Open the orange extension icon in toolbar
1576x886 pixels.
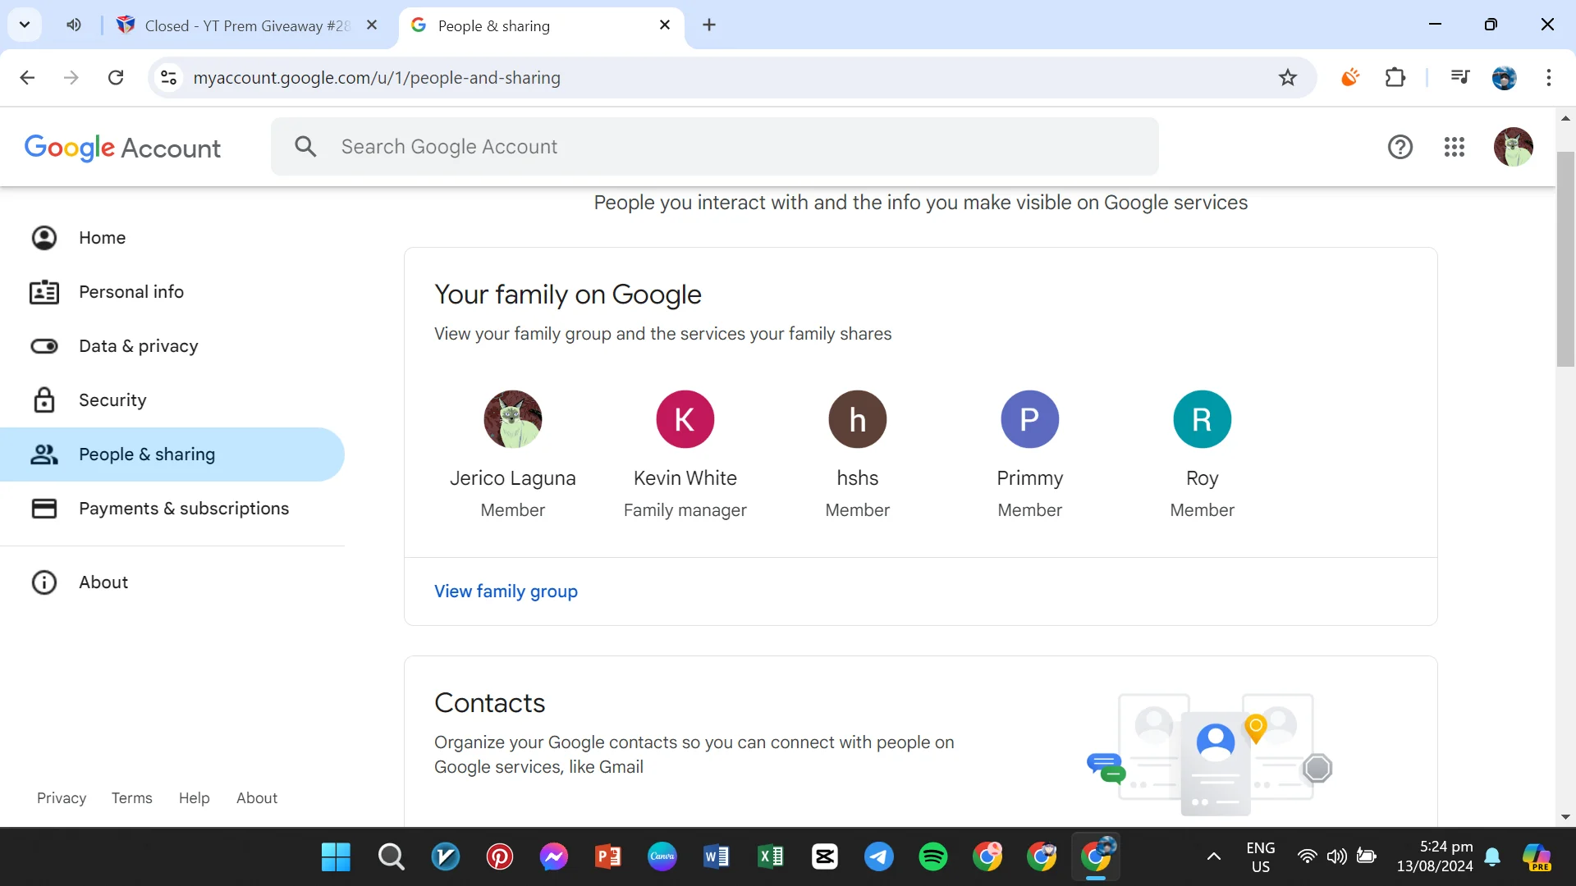pos(1350,77)
